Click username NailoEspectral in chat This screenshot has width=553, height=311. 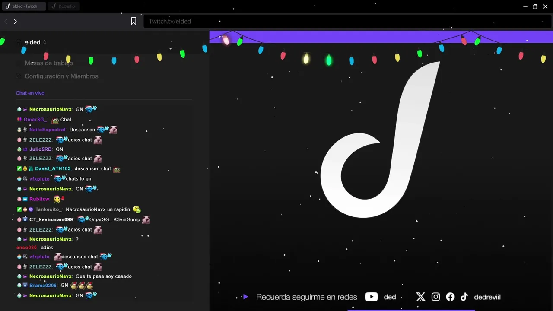(48, 130)
